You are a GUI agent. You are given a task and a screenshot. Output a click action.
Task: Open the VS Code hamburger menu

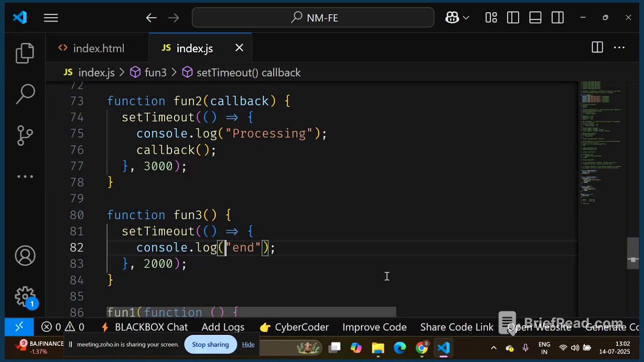point(51,18)
